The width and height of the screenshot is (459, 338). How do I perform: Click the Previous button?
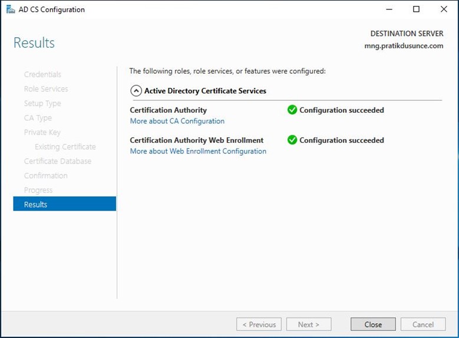coord(259,324)
